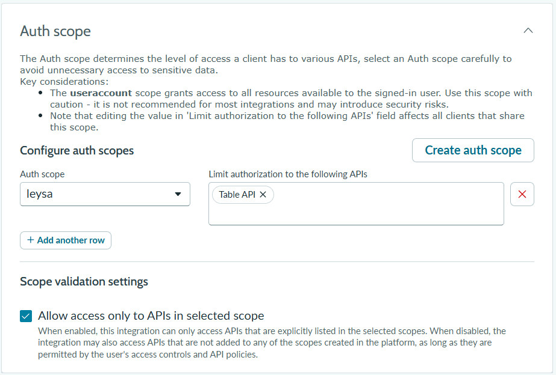The width and height of the screenshot is (556, 375).
Task: Delete the leysa auth scope row
Action: pyautogui.click(x=522, y=194)
